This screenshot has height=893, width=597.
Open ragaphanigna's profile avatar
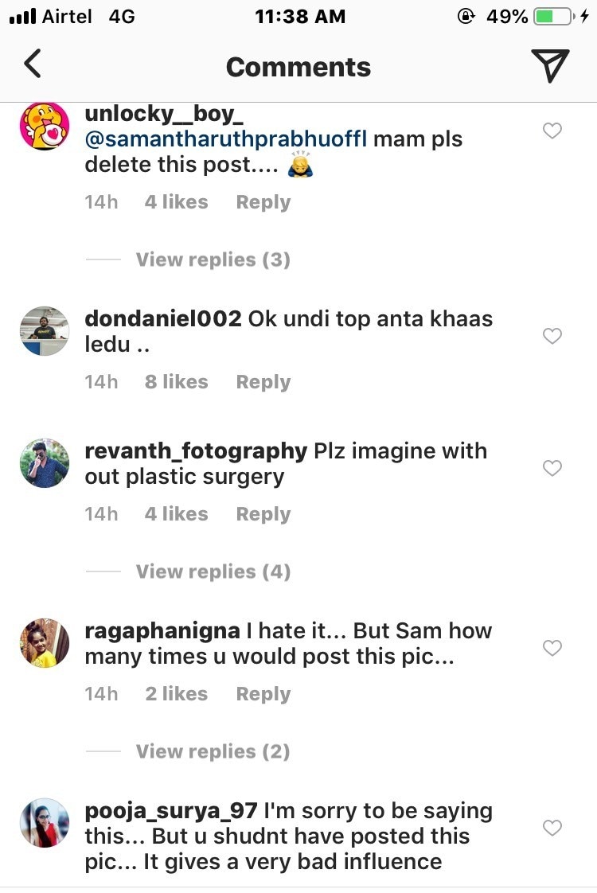coord(45,642)
